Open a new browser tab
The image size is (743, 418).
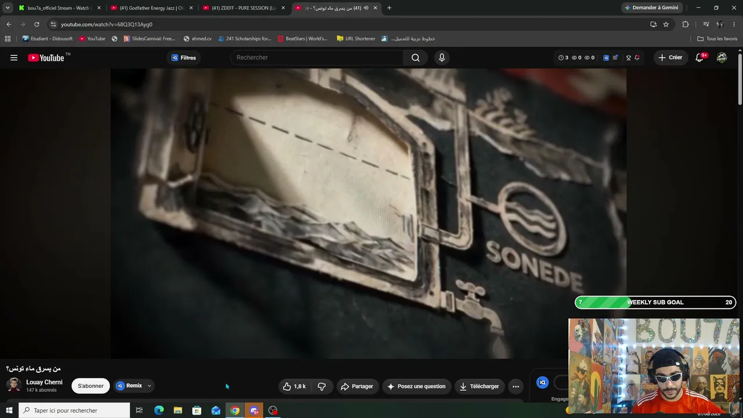(x=389, y=8)
